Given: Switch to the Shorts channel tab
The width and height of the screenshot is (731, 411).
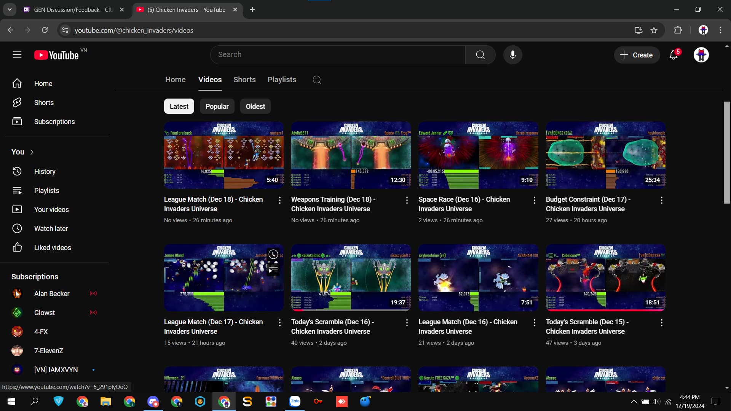Looking at the screenshot, I should tap(244, 80).
